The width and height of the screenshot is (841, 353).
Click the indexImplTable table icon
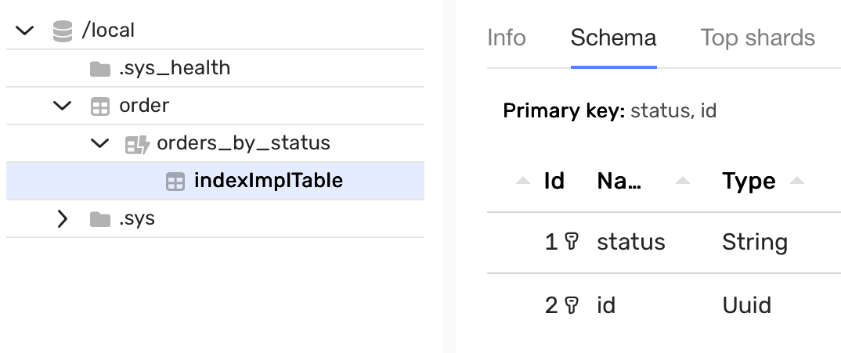coord(175,182)
